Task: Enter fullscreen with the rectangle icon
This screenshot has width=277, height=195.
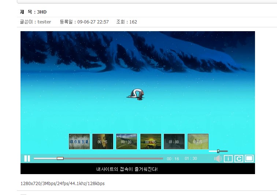Action: 249,158
